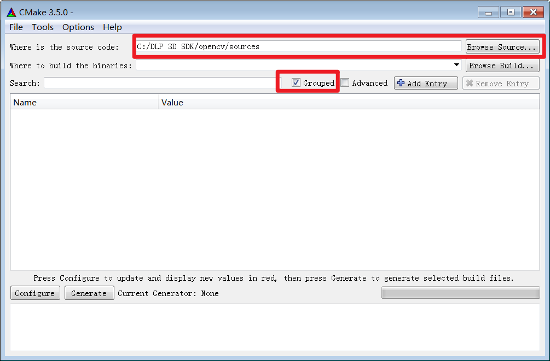The image size is (550, 361).
Task: Close the CMake window
Action: point(533,12)
